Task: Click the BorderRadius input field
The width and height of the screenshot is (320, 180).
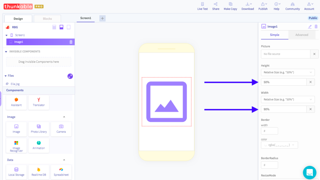Action: click(x=269, y=165)
